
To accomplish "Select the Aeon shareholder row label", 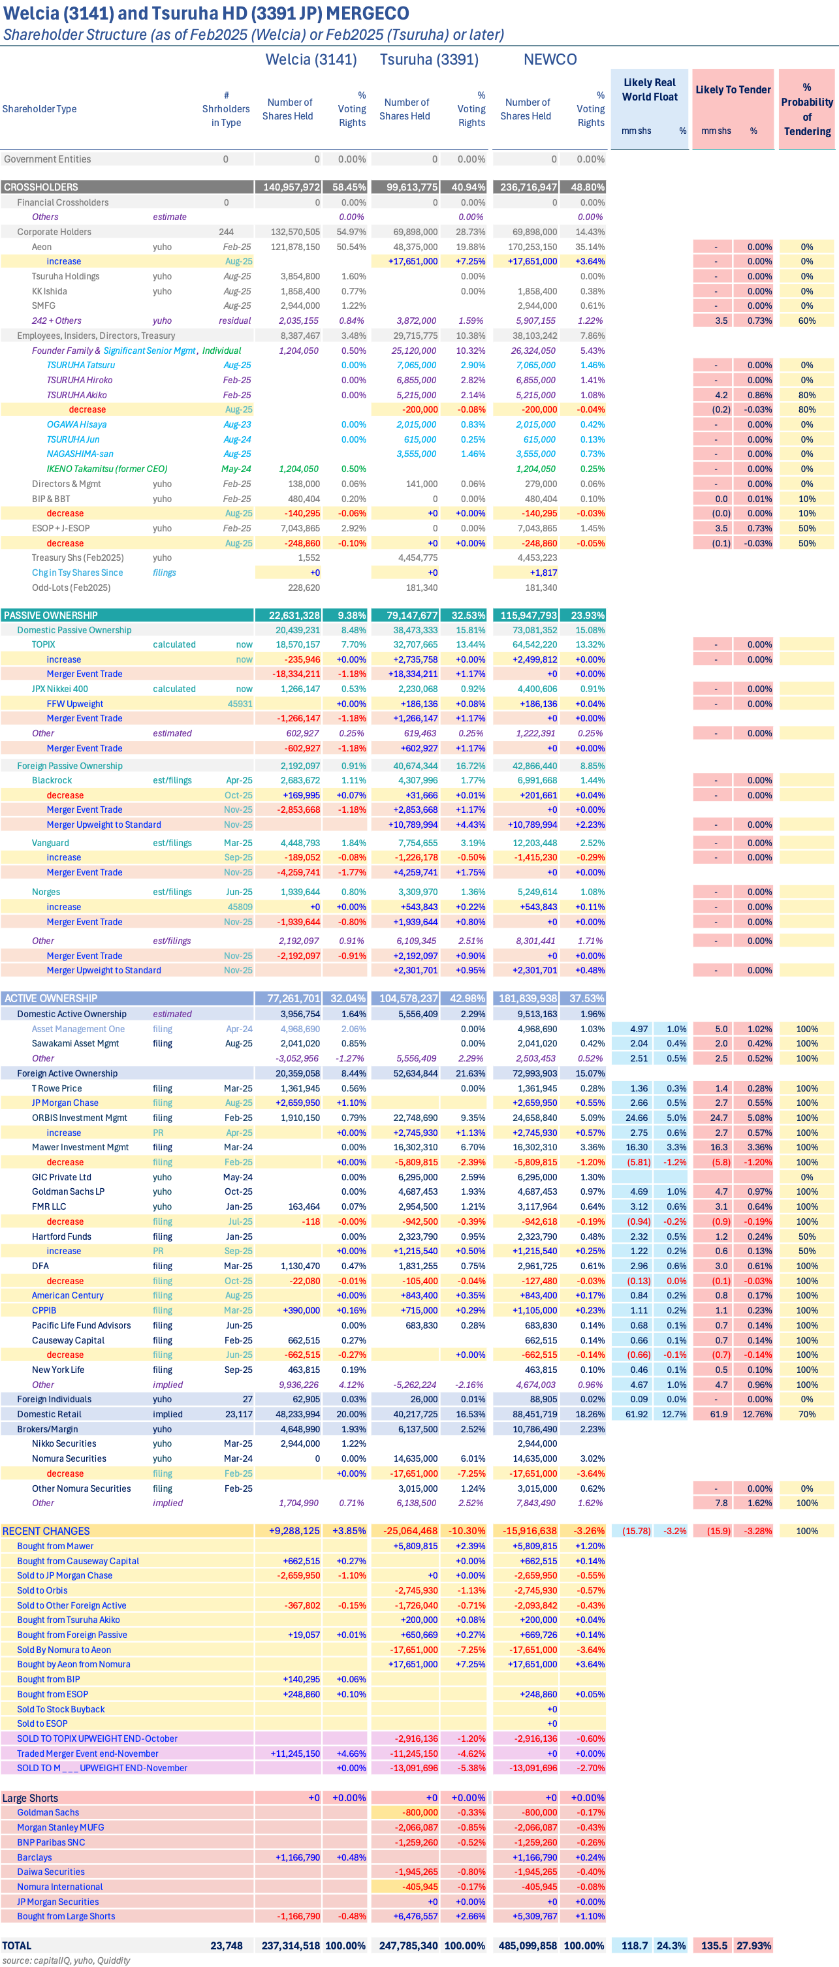I will point(42,247).
